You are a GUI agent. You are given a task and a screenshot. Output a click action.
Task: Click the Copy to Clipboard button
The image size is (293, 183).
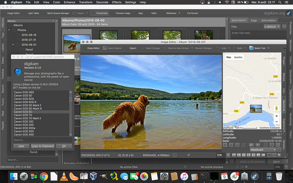(43, 146)
